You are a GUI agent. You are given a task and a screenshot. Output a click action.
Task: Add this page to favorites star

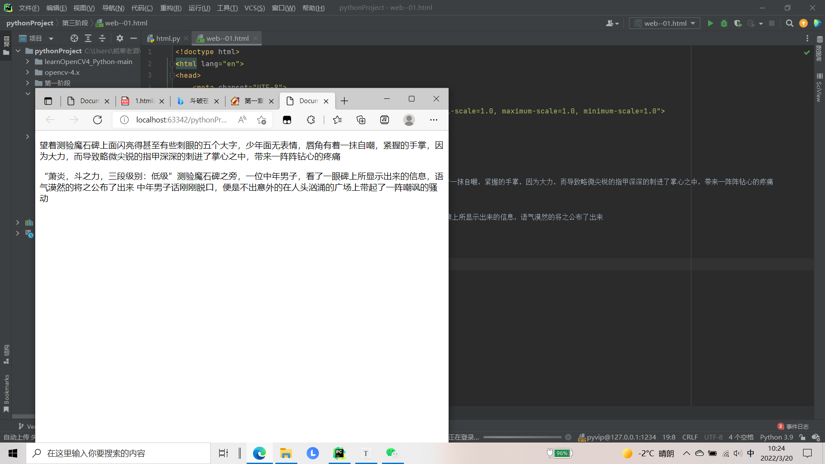pos(261,120)
